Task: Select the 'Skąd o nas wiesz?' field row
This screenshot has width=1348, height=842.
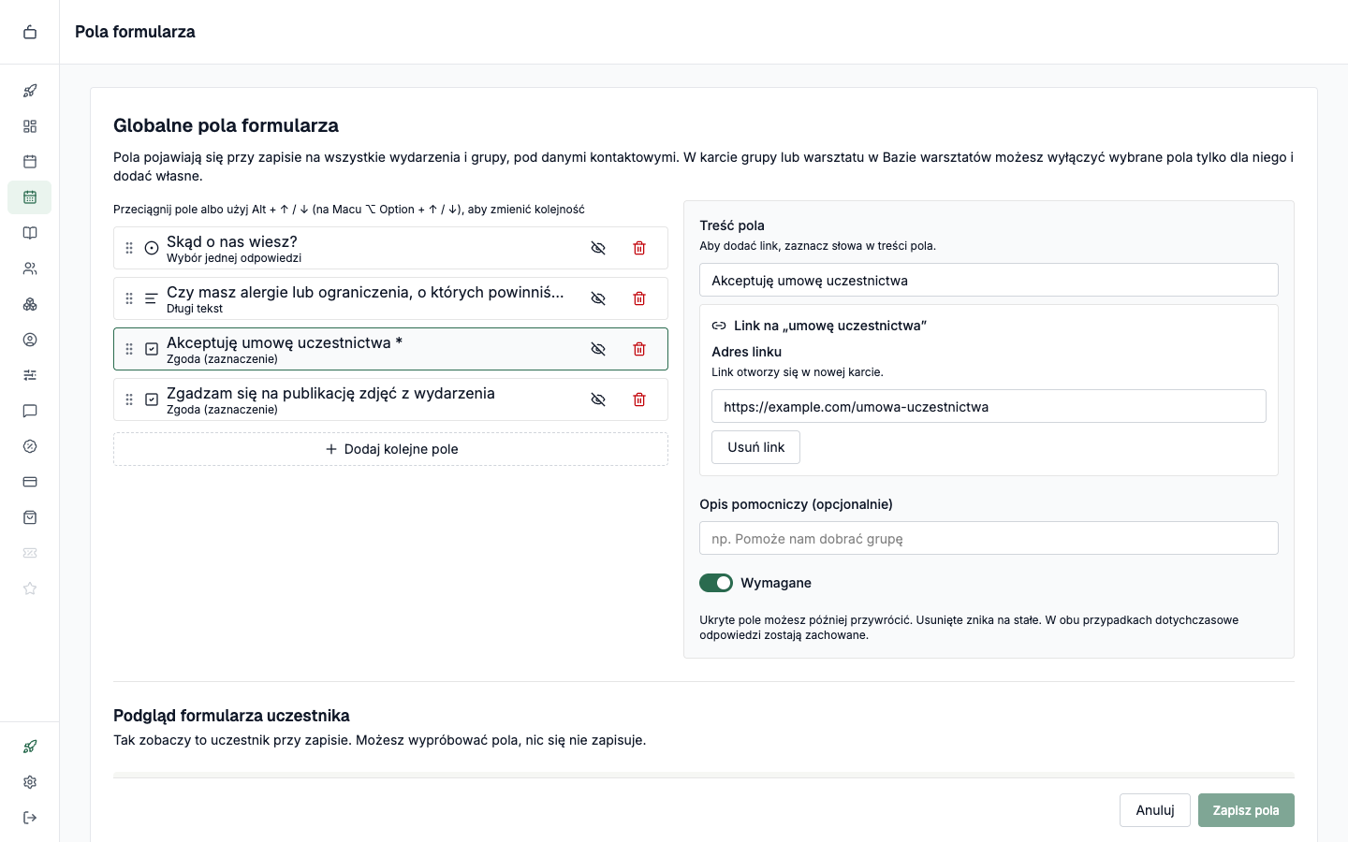Action: (x=390, y=248)
